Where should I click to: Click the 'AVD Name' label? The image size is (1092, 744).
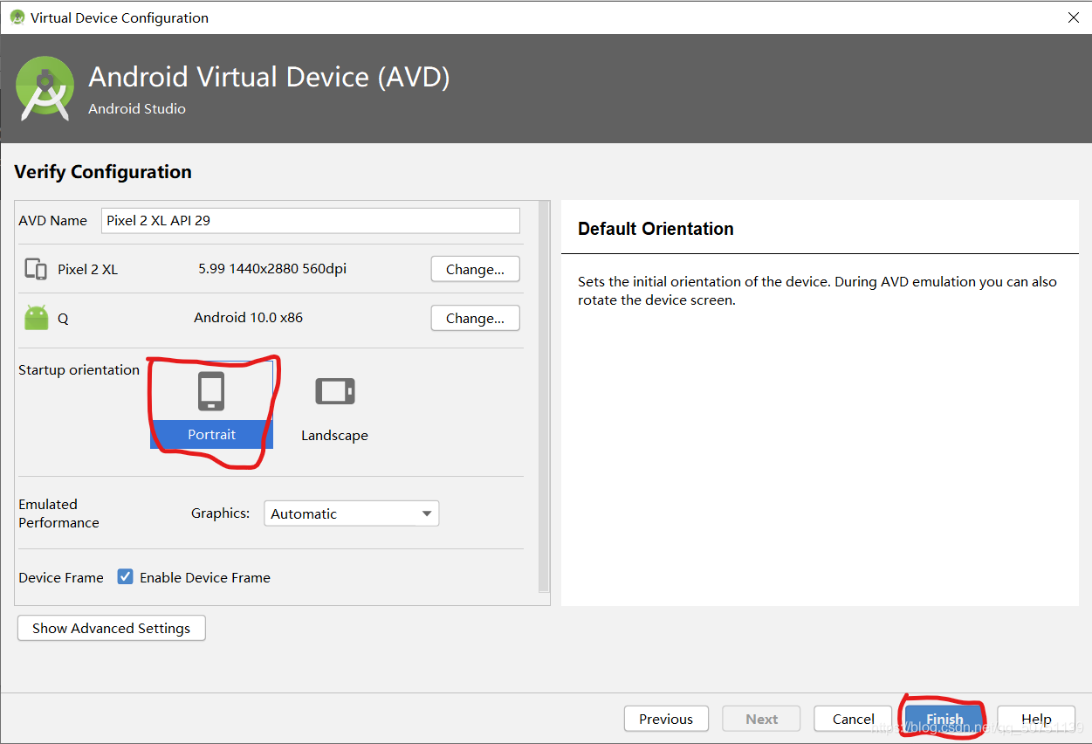53,220
